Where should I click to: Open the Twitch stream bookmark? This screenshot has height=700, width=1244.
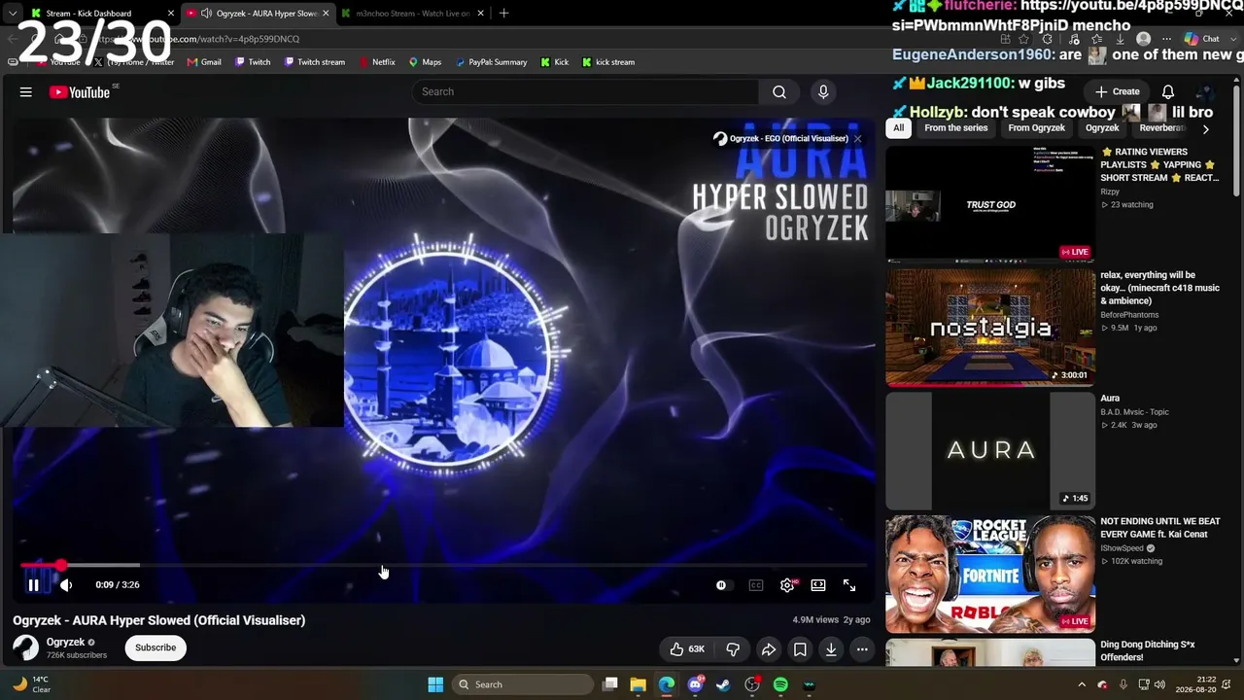tap(315, 62)
